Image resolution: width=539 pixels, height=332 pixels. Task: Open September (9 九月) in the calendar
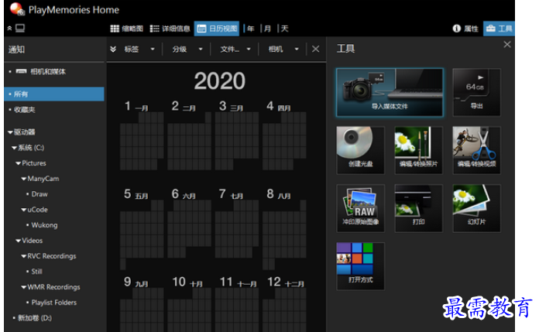point(142,303)
